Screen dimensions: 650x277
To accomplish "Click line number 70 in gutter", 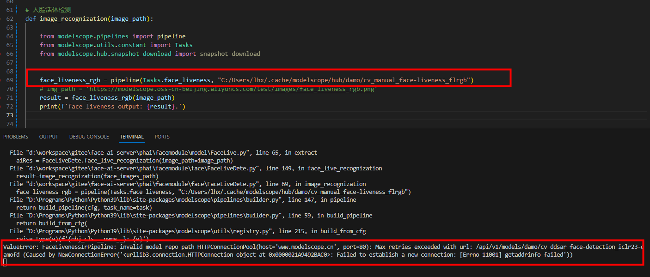I will 10,89.
